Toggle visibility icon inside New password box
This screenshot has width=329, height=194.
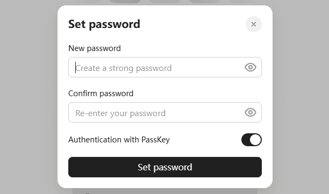[x=251, y=67]
